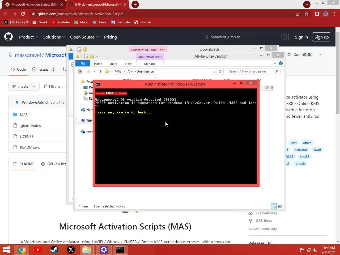The height and width of the screenshot is (255, 340).
Task: Open the Translate bookmark
Action: [121, 22]
